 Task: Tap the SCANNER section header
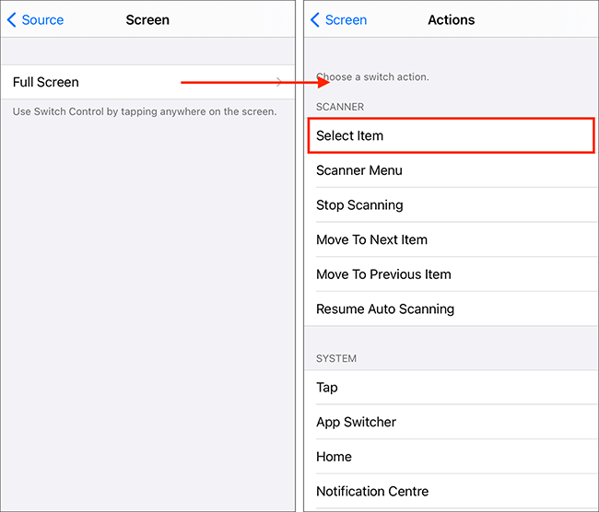pyautogui.click(x=340, y=107)
